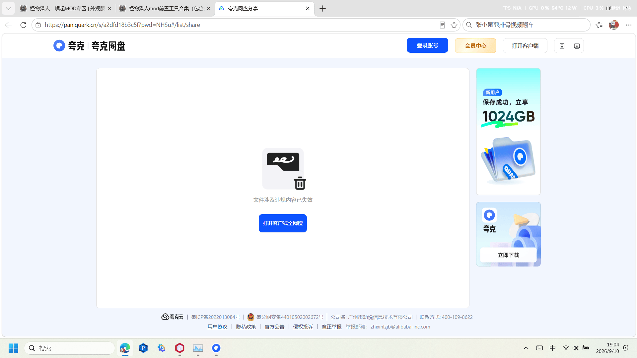Open the Quark app in taskbar
637x358 pixels.
[x=216, y=348]
